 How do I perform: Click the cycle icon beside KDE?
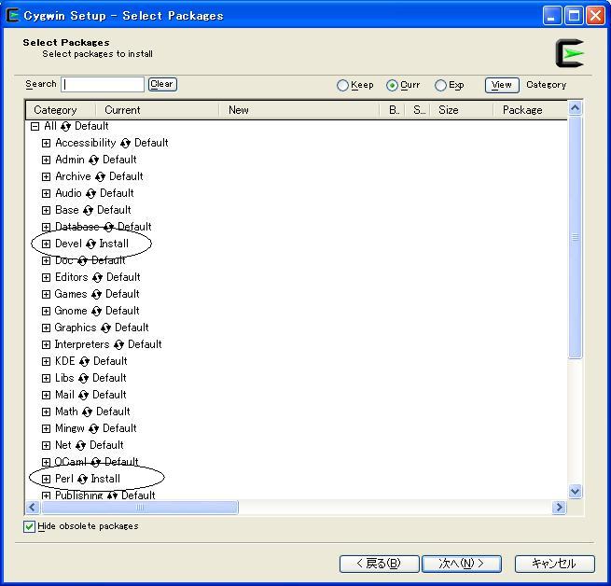(x=84, y=362)
